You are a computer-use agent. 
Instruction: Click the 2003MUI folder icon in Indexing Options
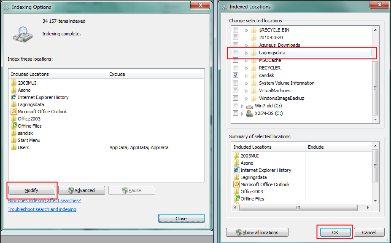pos(14,83)
